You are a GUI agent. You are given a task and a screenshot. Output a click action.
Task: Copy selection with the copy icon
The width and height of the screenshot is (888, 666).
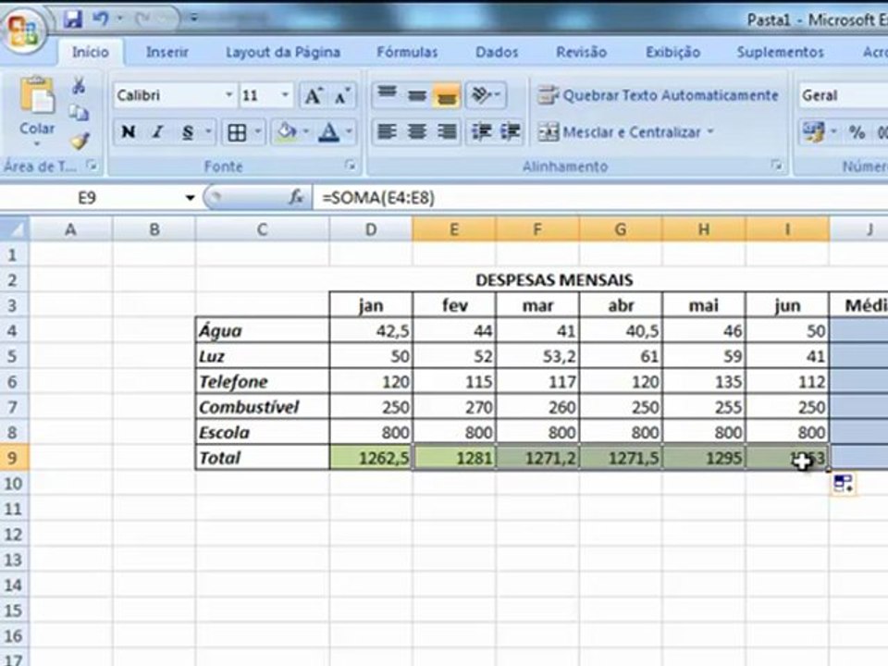[x=79, y=113]
